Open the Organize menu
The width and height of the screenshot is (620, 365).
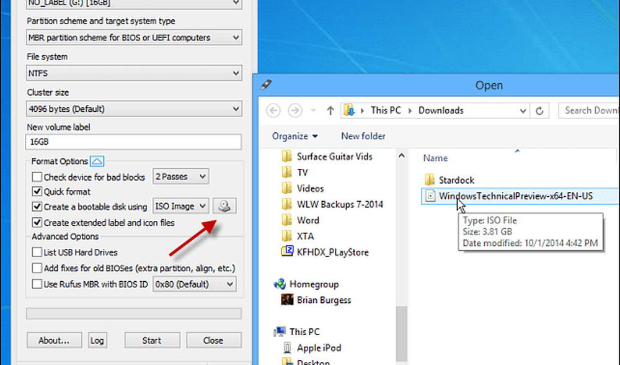coord(294,136)
